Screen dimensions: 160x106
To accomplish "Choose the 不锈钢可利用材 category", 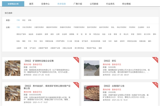I will pos(79,27).
